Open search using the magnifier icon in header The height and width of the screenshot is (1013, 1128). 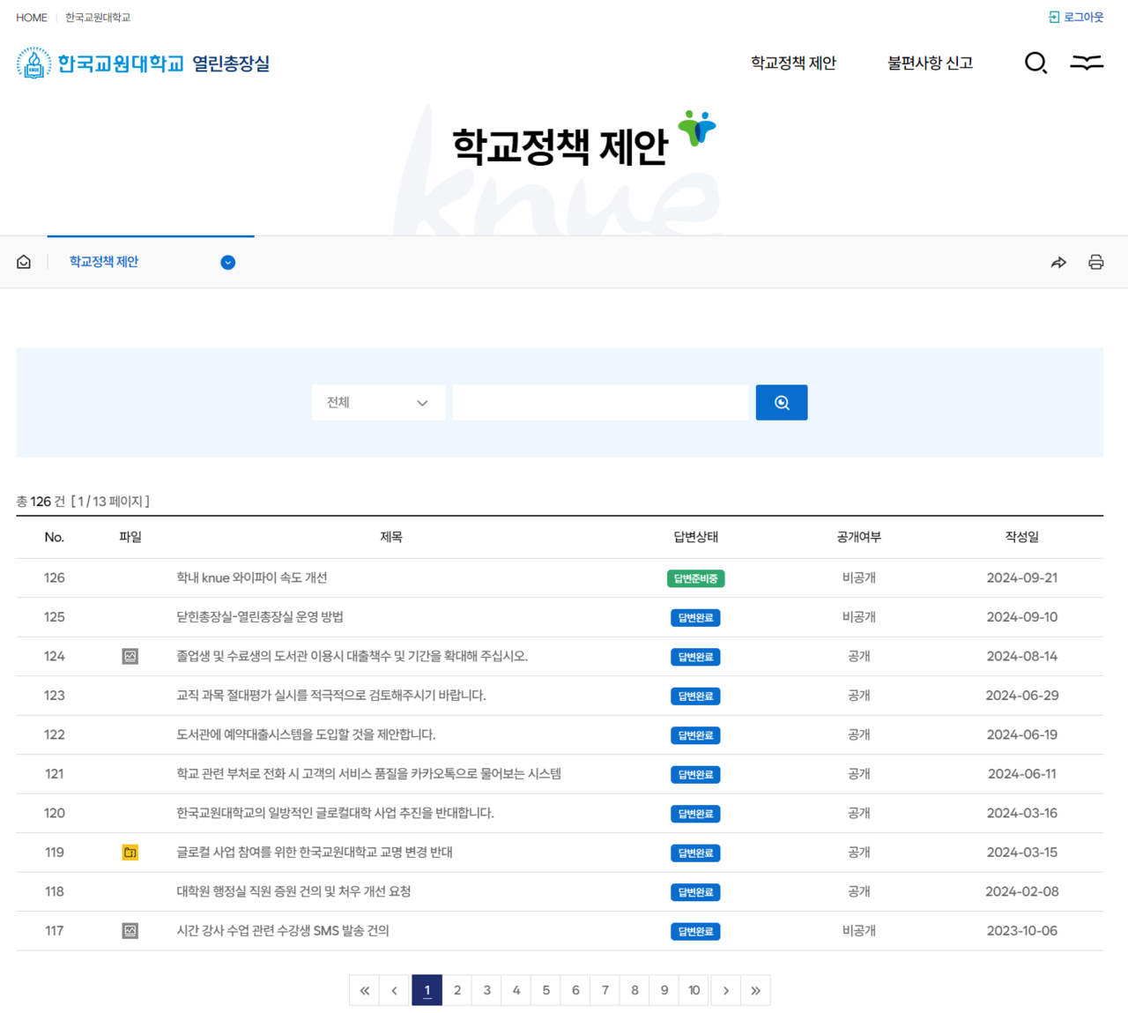(x=1035, y=63)
